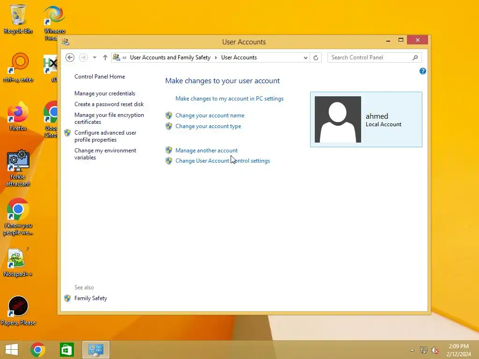Click the double chevron in address bar
This screenshot has width=479, height=359.
[124, 57]
